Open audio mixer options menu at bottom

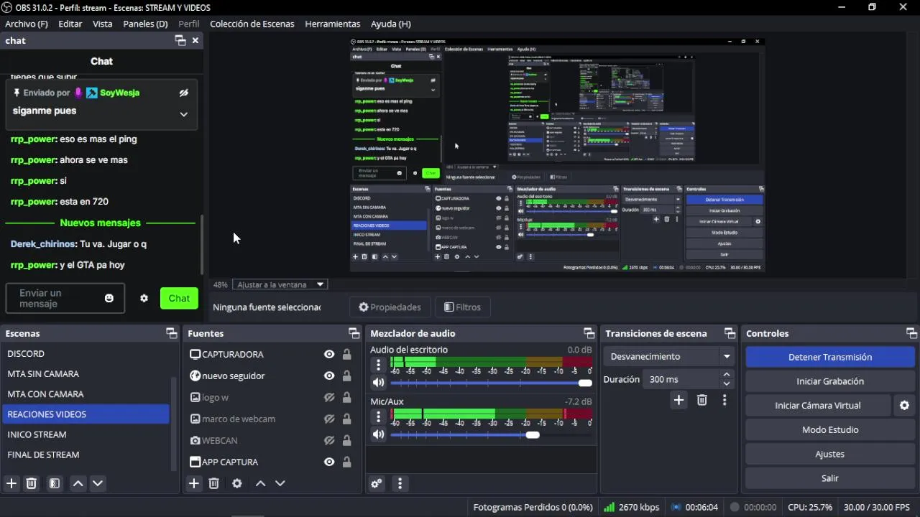pos(400,483)
